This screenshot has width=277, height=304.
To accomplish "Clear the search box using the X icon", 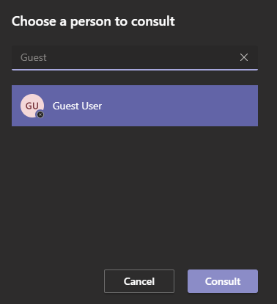I will pos(244,57).
